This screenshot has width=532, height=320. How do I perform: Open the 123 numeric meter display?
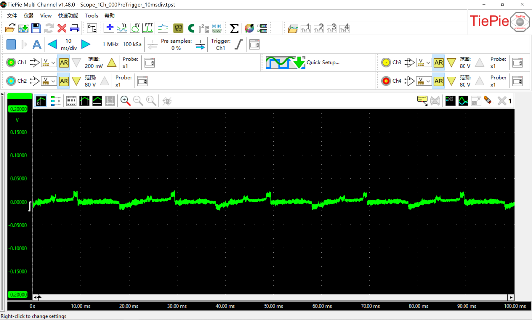(x=178, y=28)
